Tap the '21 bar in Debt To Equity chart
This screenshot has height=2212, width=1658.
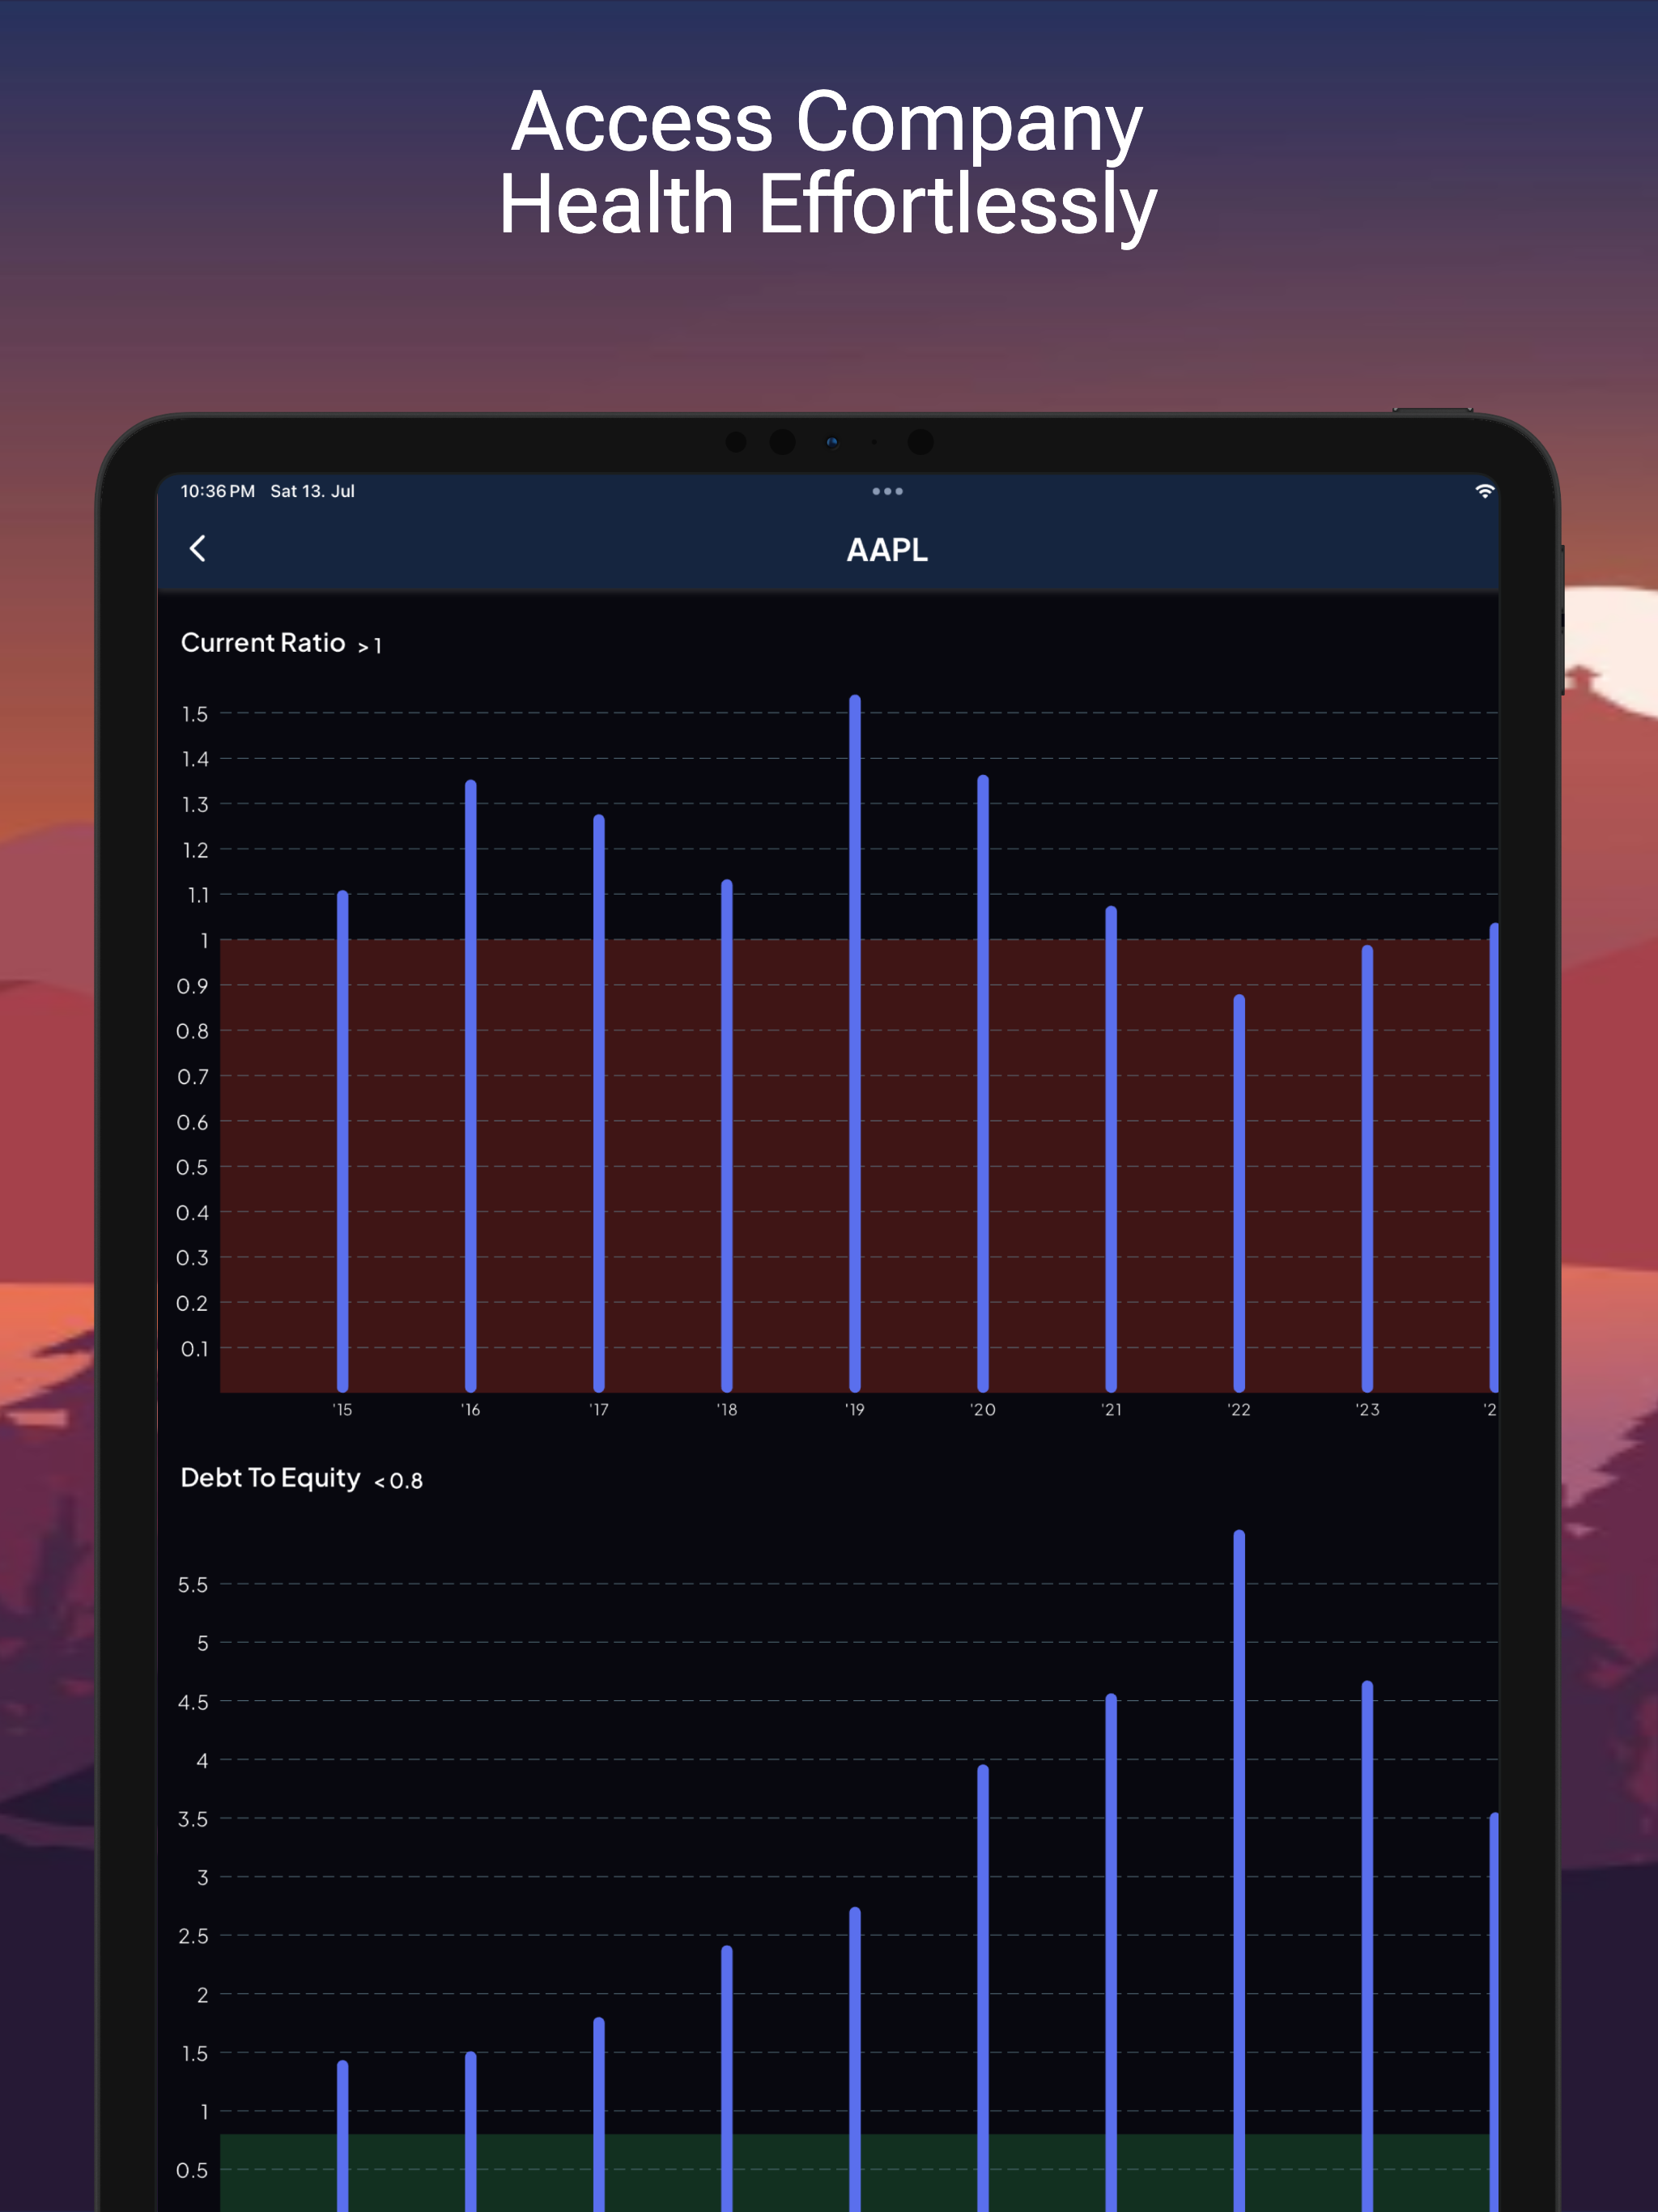[1111, 1952]
